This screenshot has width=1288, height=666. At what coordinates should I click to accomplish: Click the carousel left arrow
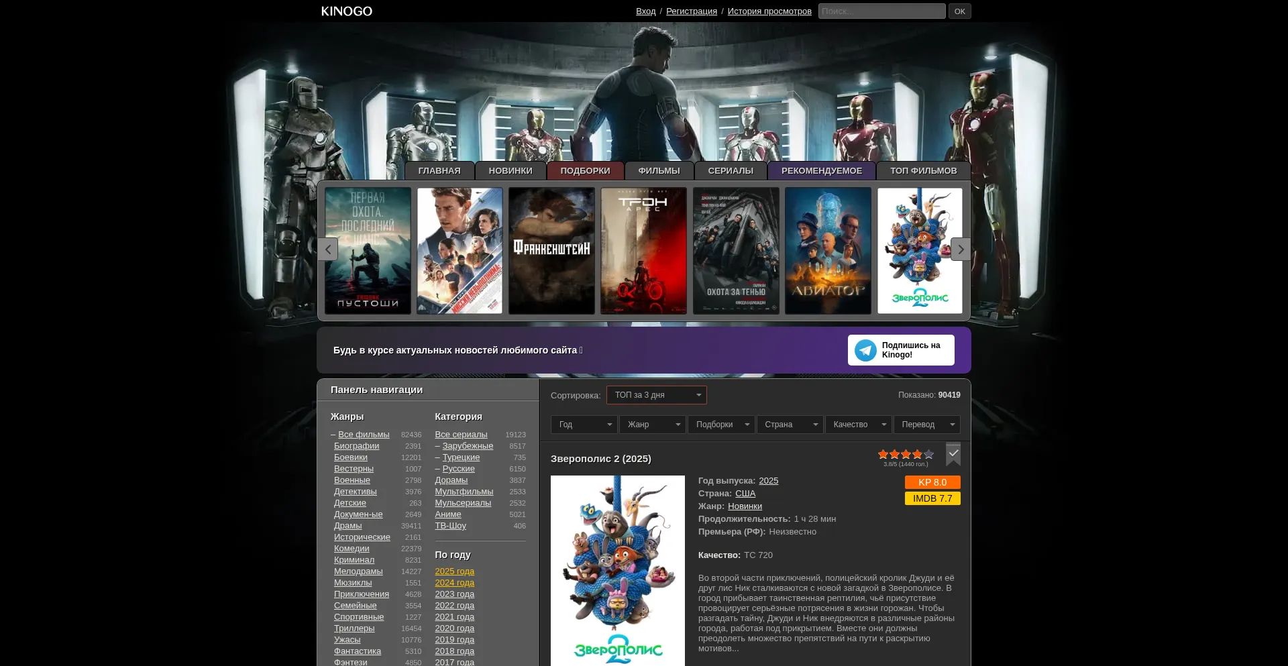(x=327, y=249)
